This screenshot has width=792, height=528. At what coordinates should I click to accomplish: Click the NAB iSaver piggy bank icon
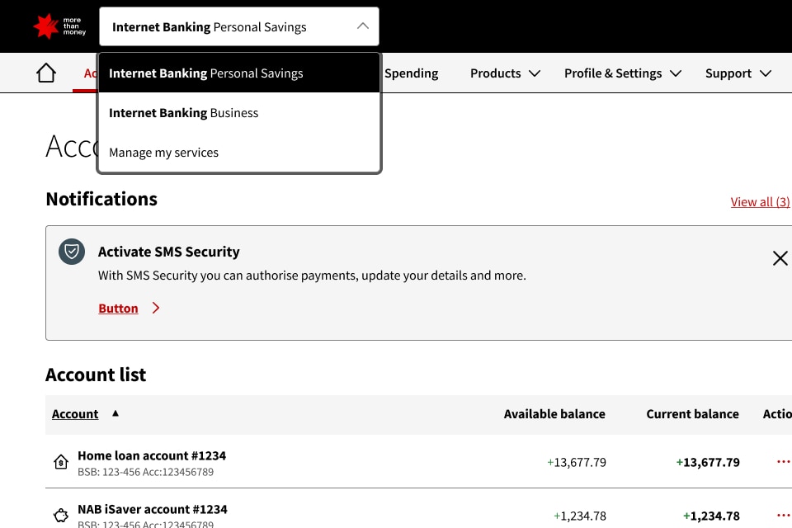point(61,516)
